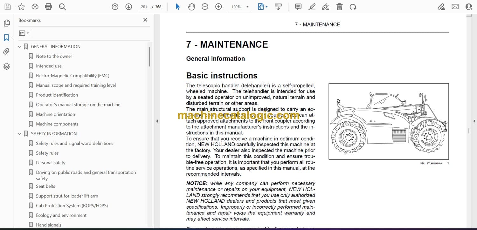Click the Print file icon
Viewport: 477px width, 230px height.
tap(48, 7)
